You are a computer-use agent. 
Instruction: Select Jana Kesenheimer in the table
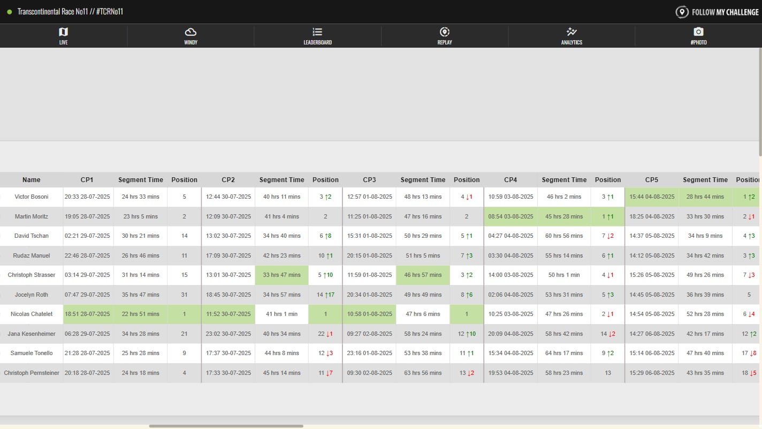[x=32, y=334]
